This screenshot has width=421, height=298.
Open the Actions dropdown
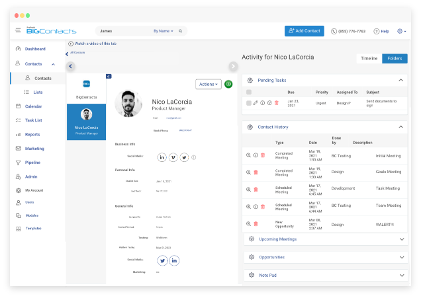209,84
